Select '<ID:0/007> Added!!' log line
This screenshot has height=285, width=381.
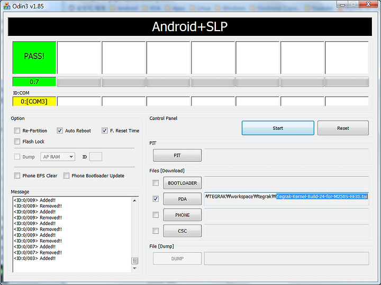click(x=34, y=246)
